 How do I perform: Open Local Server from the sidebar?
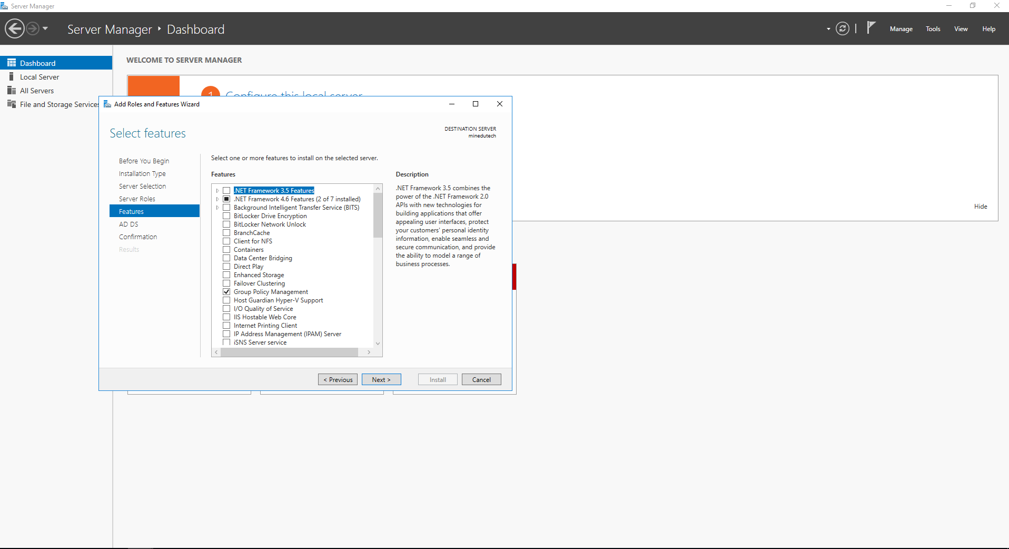pos(39,77)
